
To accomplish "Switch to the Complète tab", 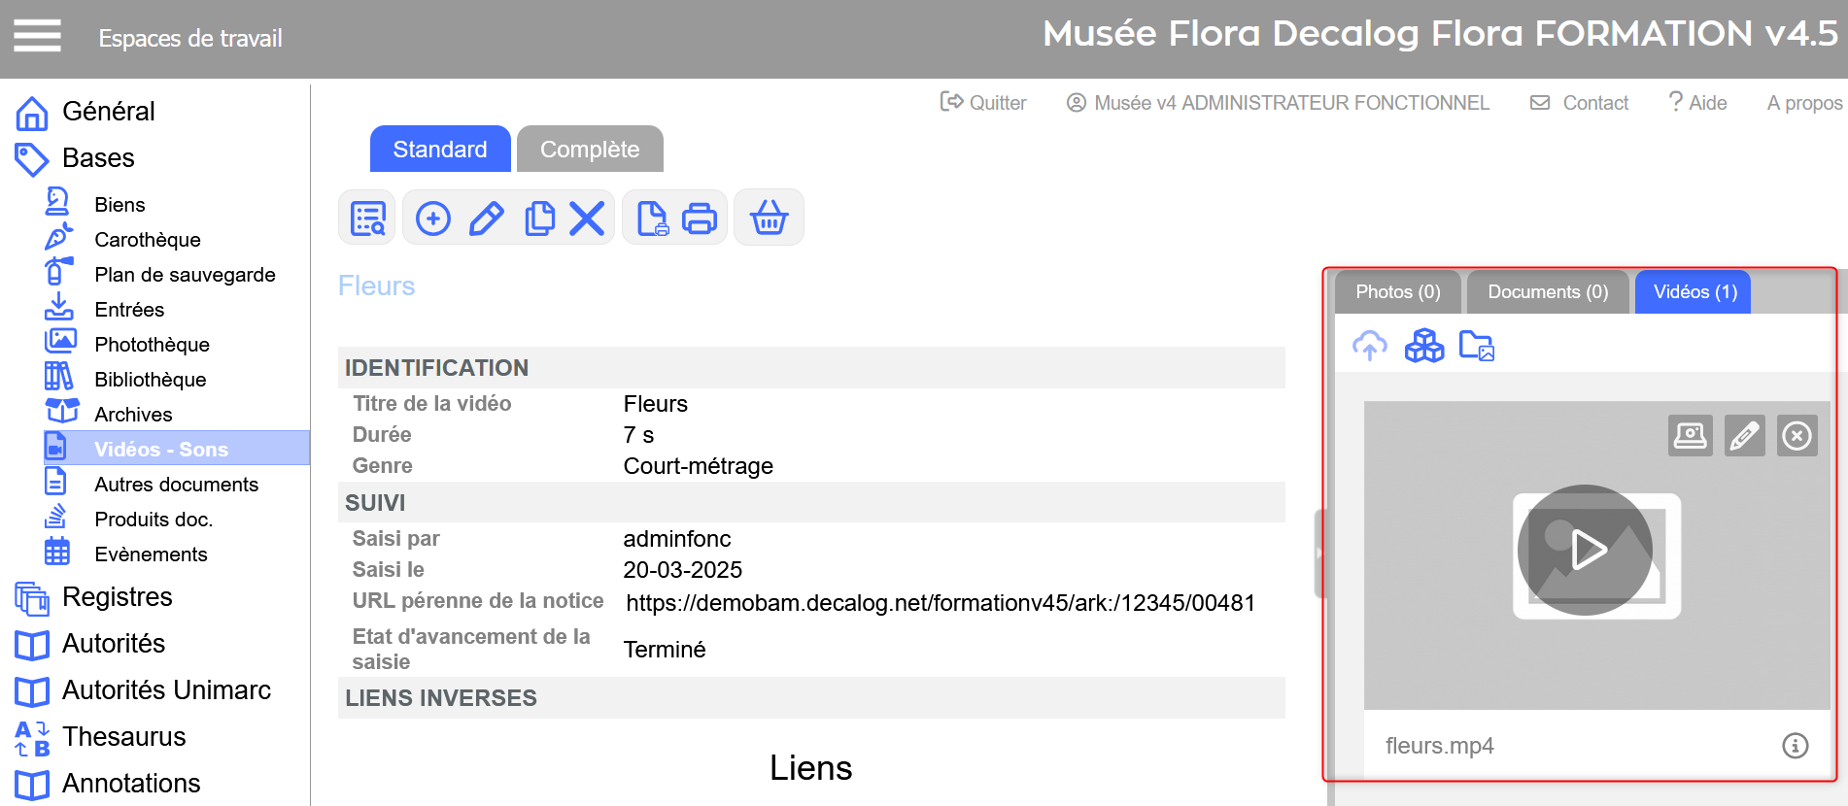I will pos(590,150).
